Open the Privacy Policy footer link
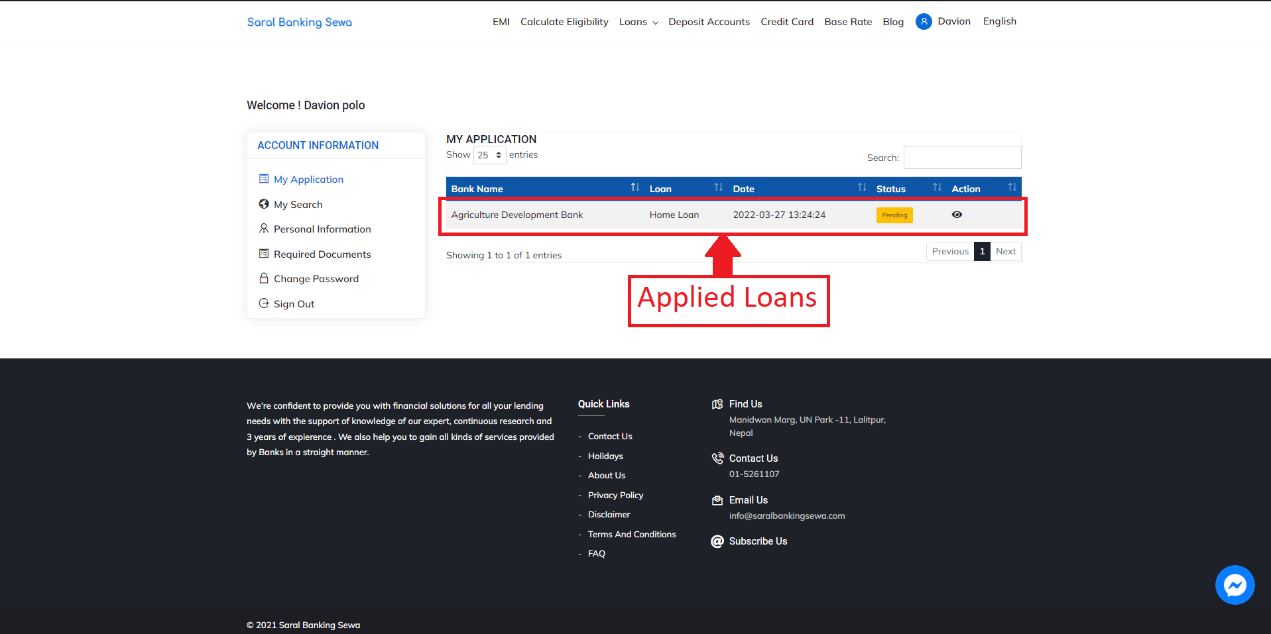The image size is (1271, 634). [x=615, y=495]
